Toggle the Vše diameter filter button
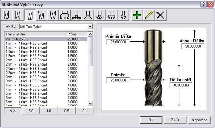The height and width of the screenshot is (128, 215). point(13,111)
